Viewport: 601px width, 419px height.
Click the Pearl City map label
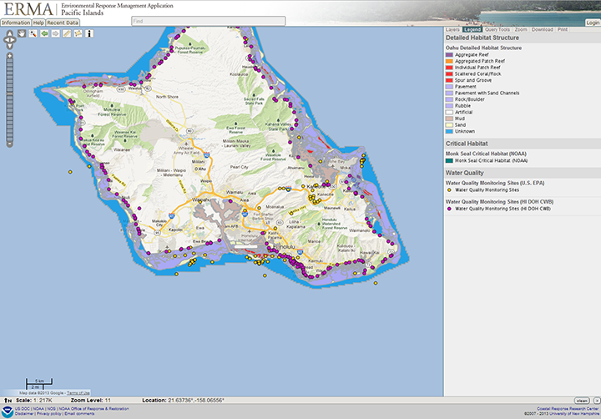point(240,167)
